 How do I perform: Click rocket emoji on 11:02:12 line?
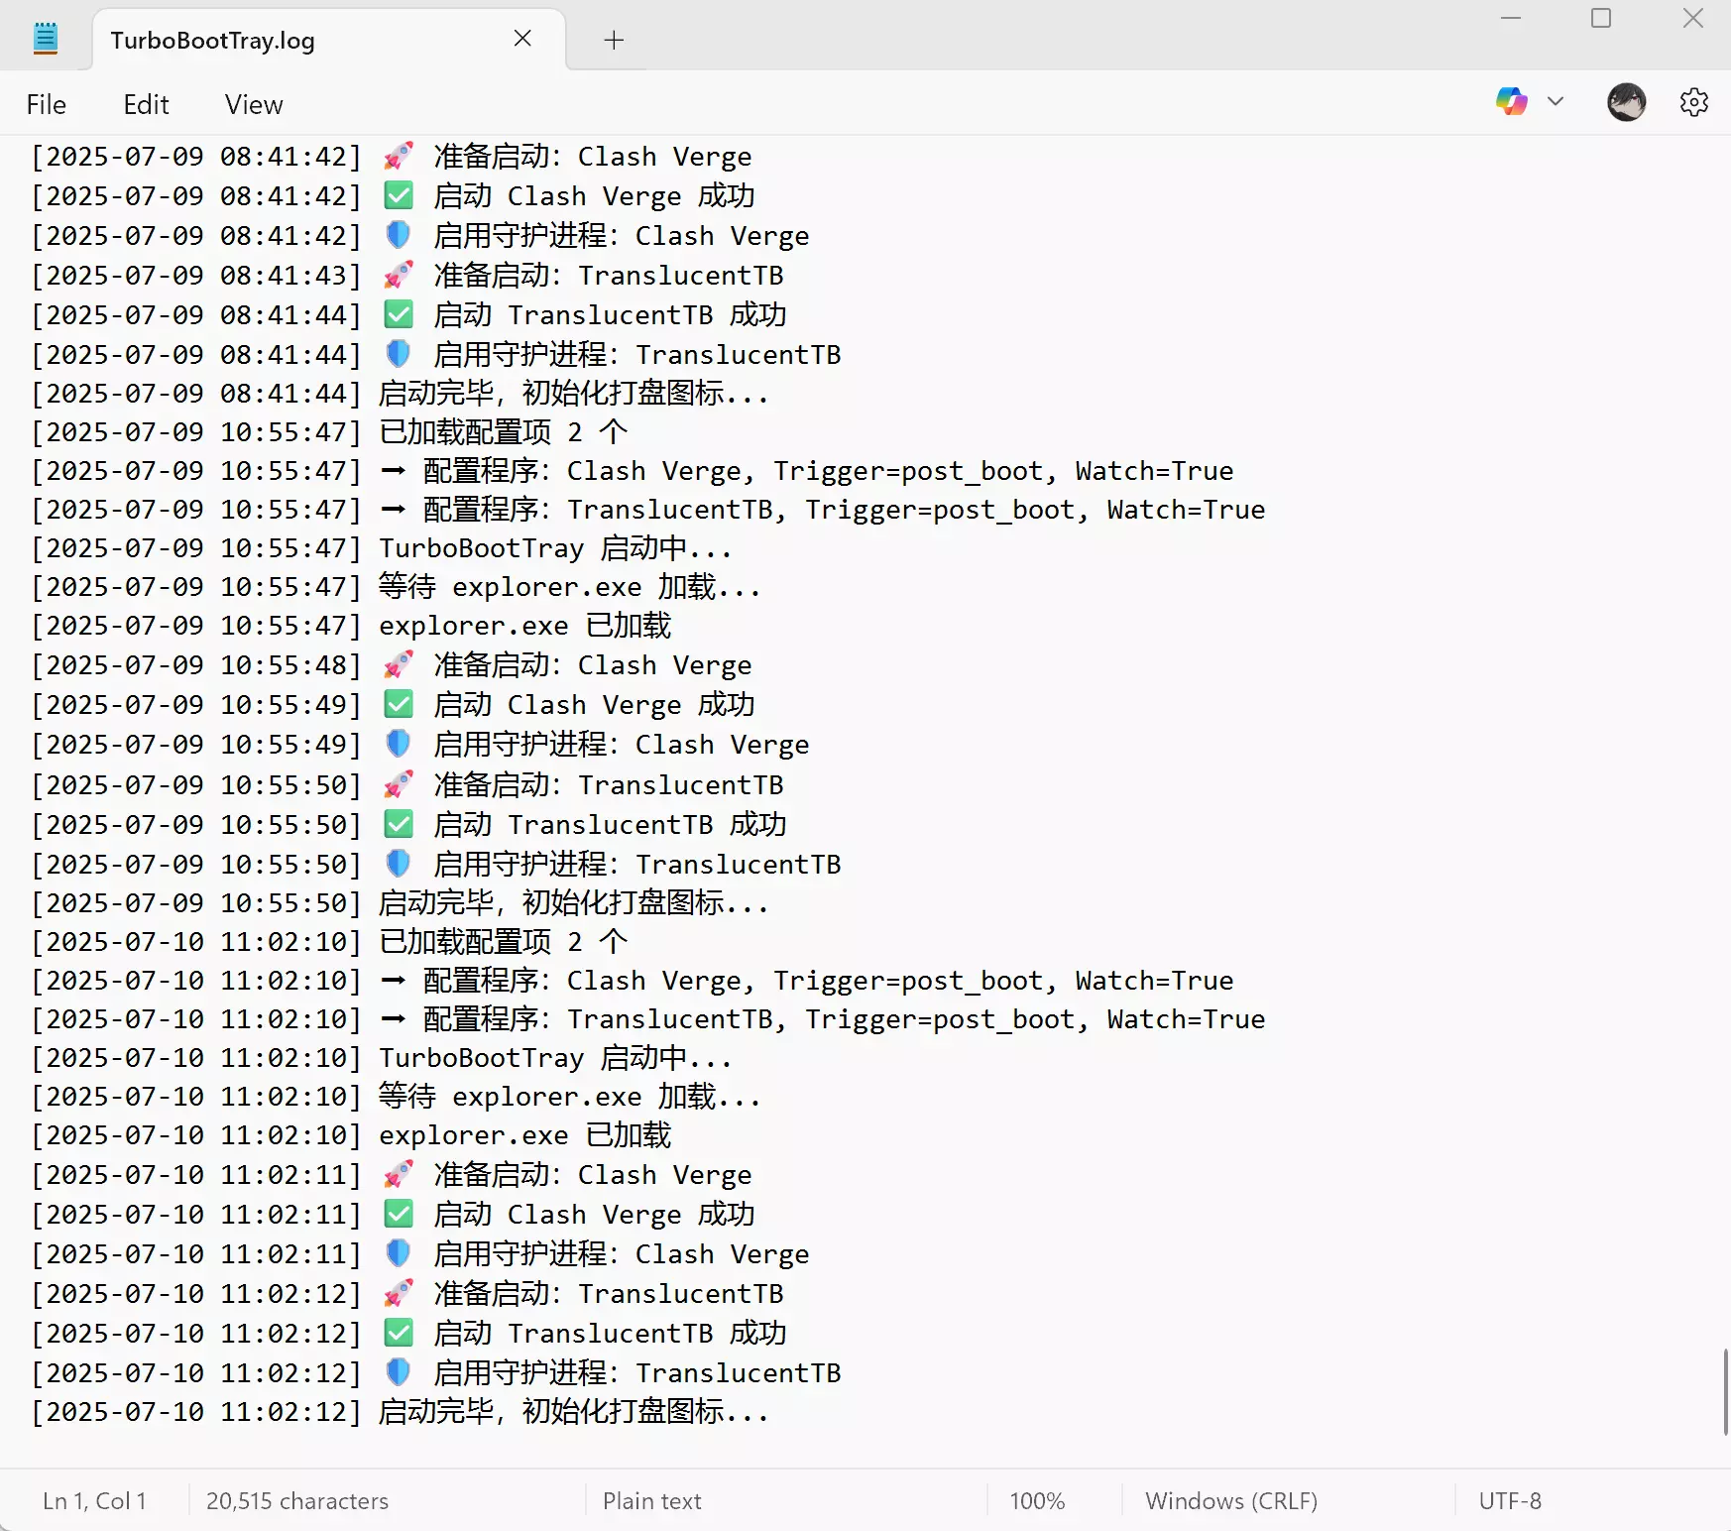point(399,1293)
